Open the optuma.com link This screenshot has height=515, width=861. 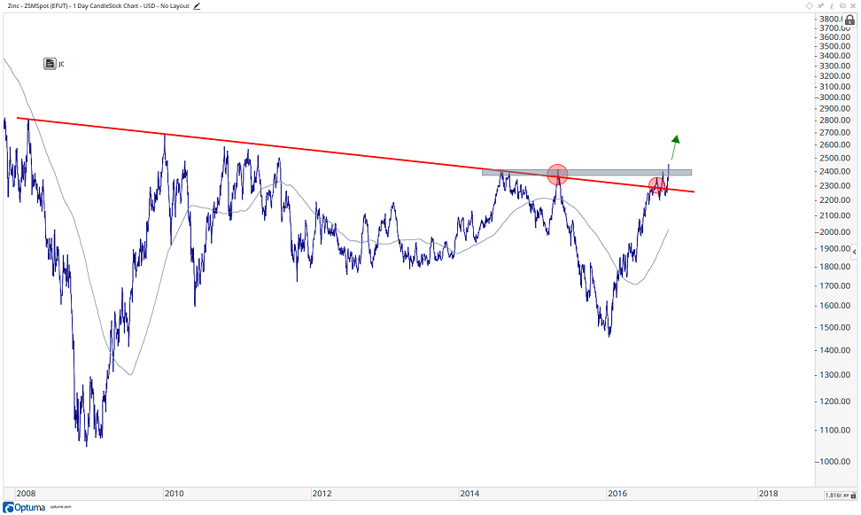coord(61,509)
